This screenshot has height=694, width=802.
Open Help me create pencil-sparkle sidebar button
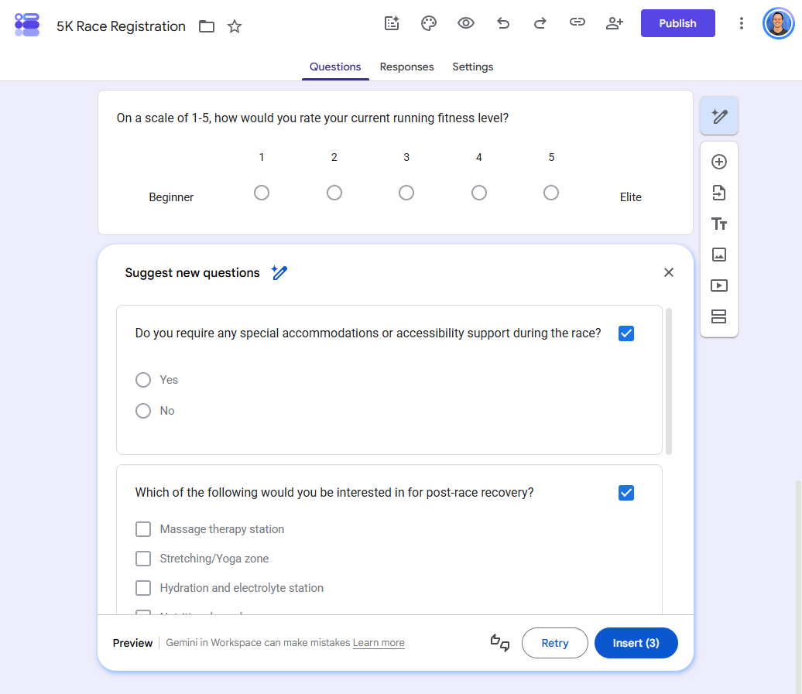(x=718, y=116)
